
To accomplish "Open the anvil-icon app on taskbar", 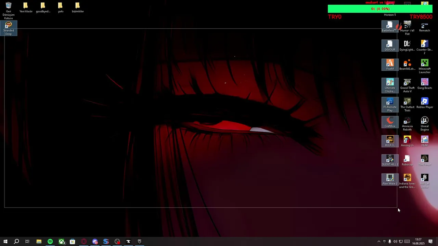I will [128, 242].
